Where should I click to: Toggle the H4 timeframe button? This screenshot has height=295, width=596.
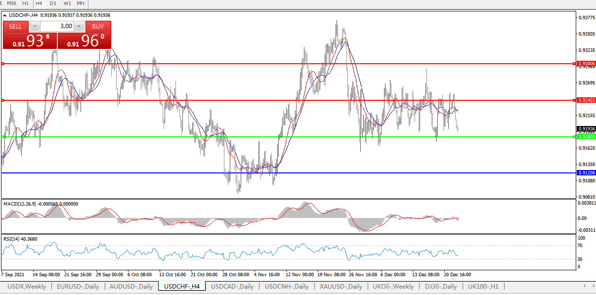click(x=39, y=3)
